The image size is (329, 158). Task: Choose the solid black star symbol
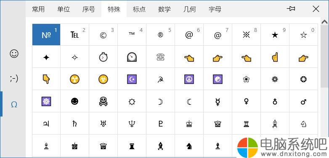[x=275, y=35]
